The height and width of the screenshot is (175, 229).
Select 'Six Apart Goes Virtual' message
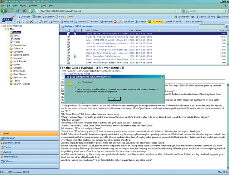tap(143, 53)
